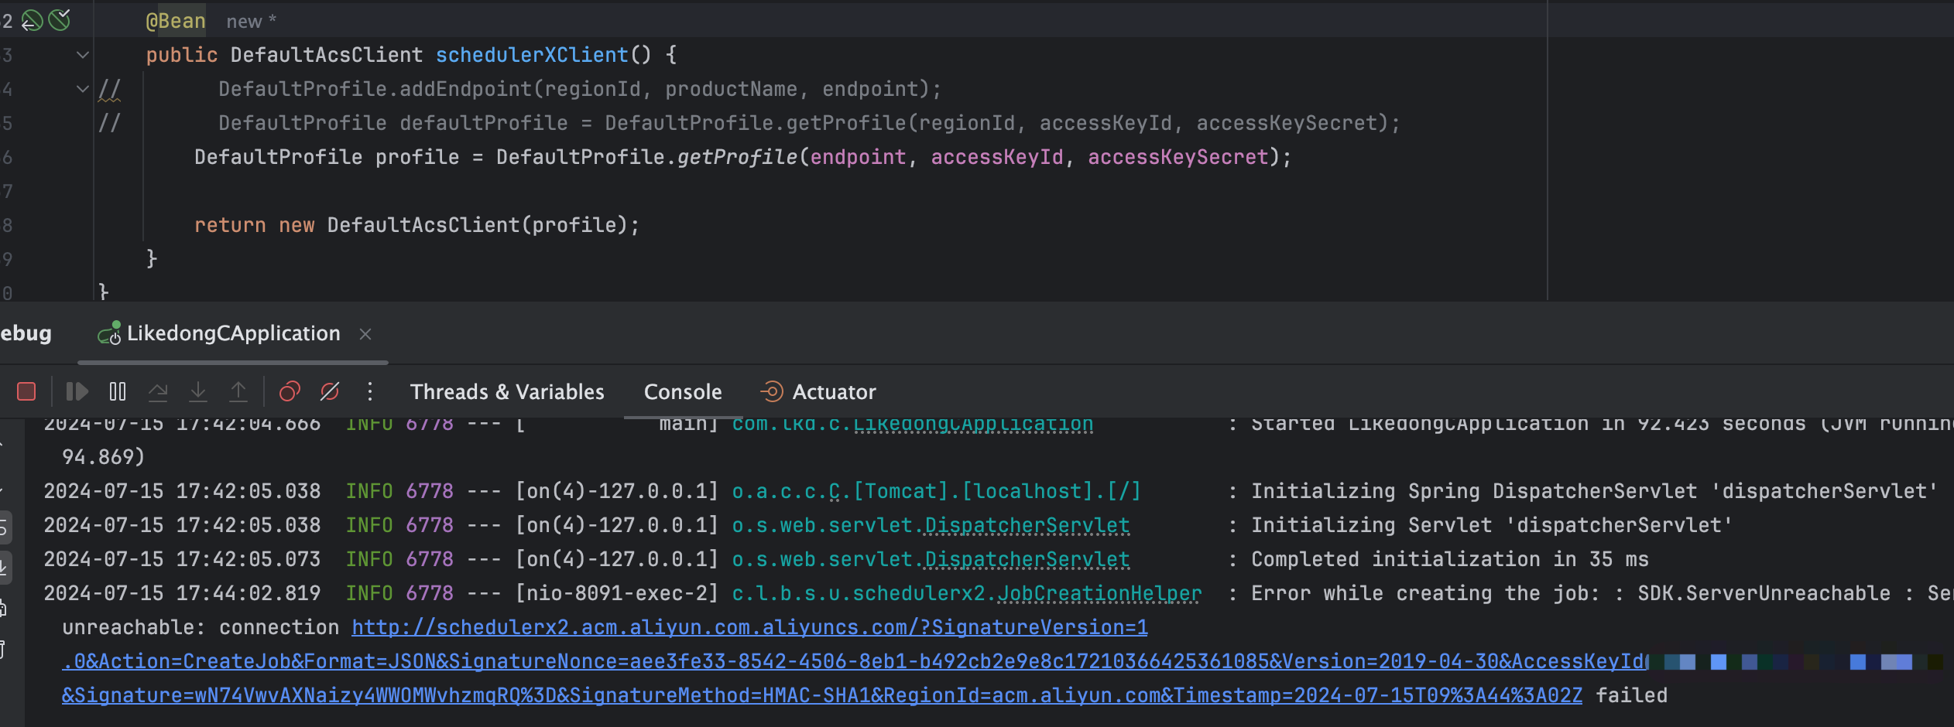The width and height of the screenshot is (1954, 727).
Task: Select the LikedongCApplication run configuration tab
Action: tap(233, 333)
